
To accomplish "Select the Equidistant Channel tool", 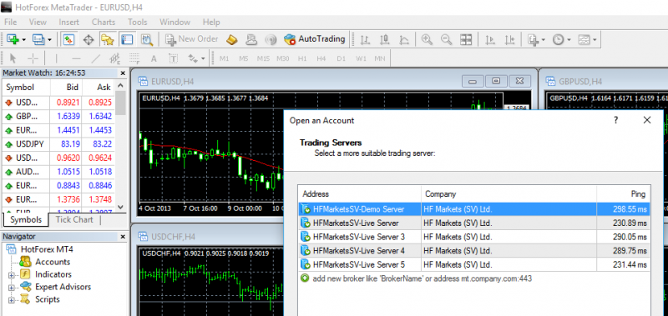I will pos(114,58).
